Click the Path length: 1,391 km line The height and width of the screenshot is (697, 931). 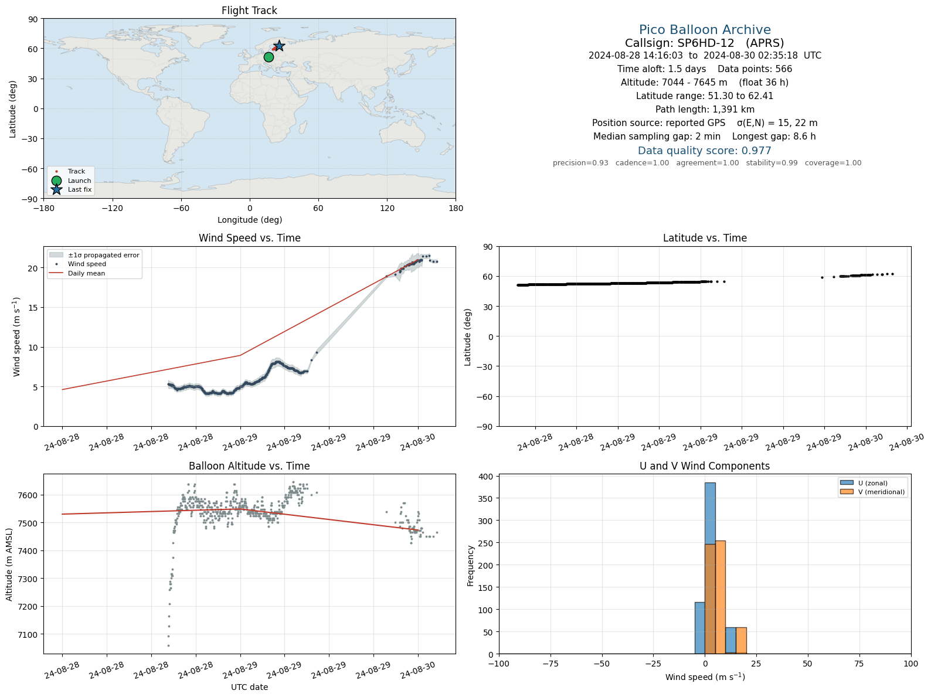tap(705, 110)
